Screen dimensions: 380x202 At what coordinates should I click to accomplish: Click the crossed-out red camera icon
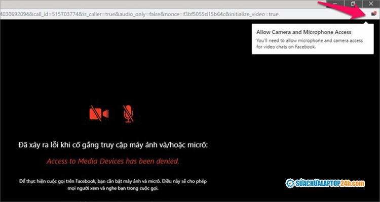click(99, 115)
